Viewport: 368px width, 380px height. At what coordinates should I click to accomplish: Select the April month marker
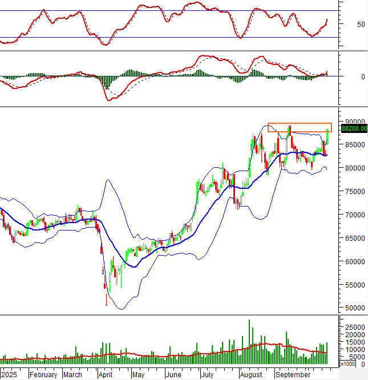click(x=106, y=375)
